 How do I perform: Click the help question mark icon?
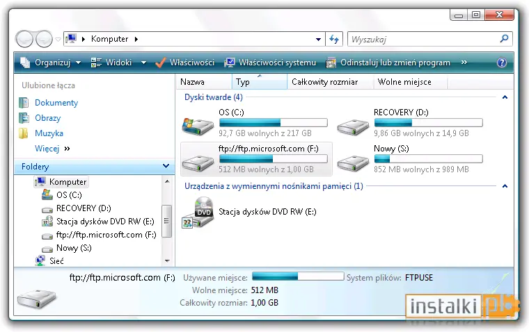pos(502,63)
